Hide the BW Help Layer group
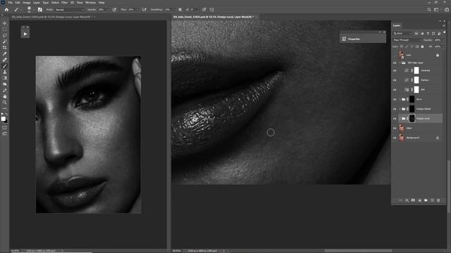 (395, 63)
